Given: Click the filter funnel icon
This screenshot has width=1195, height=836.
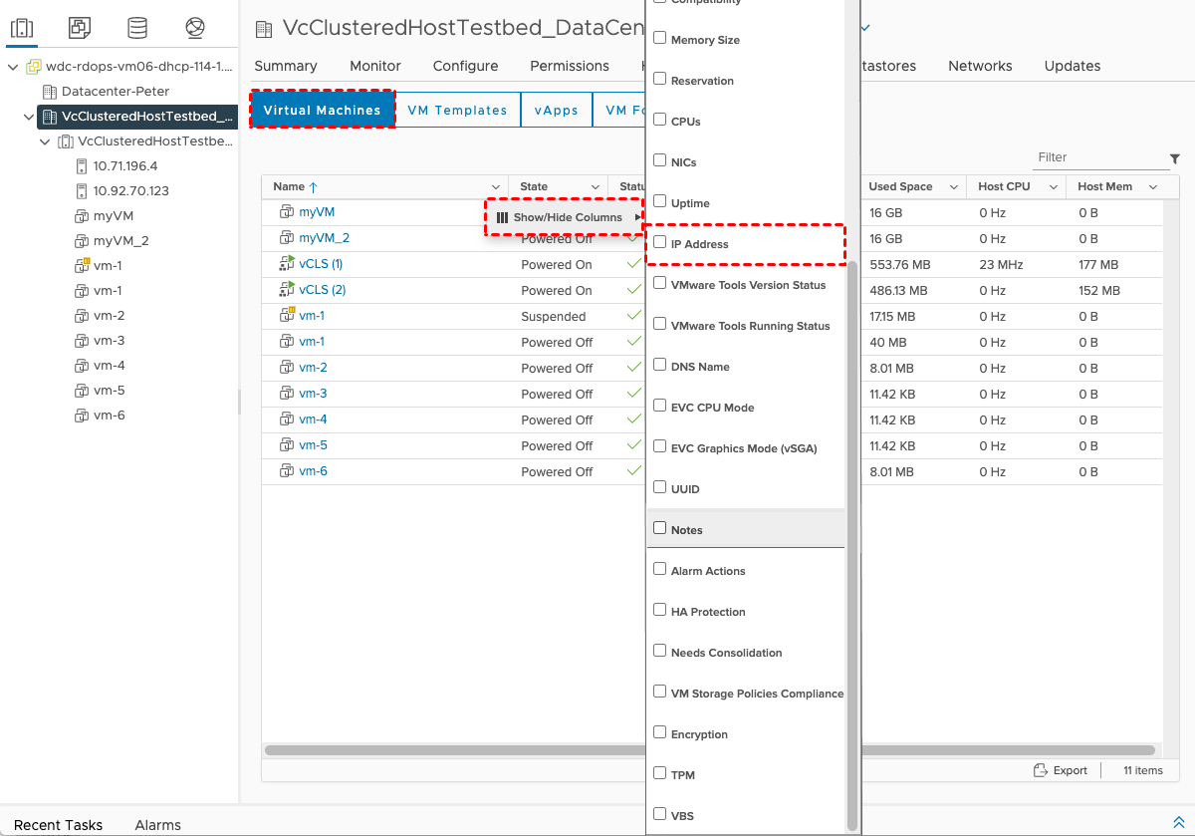Looking at the screenshot, I should (x=1175, y=158).
